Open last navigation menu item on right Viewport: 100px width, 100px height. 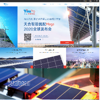pos(95,4)
